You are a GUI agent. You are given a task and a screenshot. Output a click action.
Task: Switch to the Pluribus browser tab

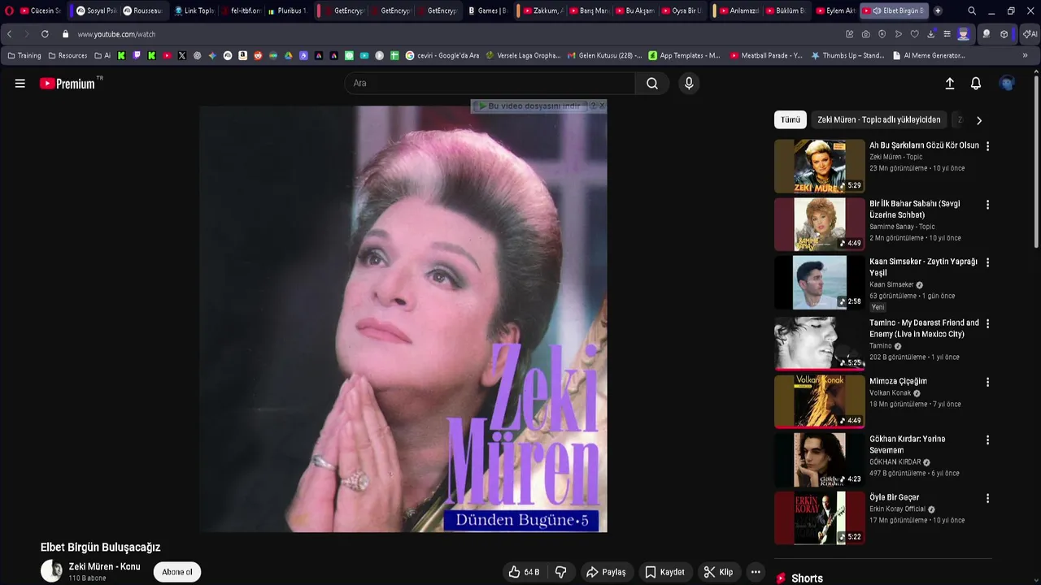[287, 11]
